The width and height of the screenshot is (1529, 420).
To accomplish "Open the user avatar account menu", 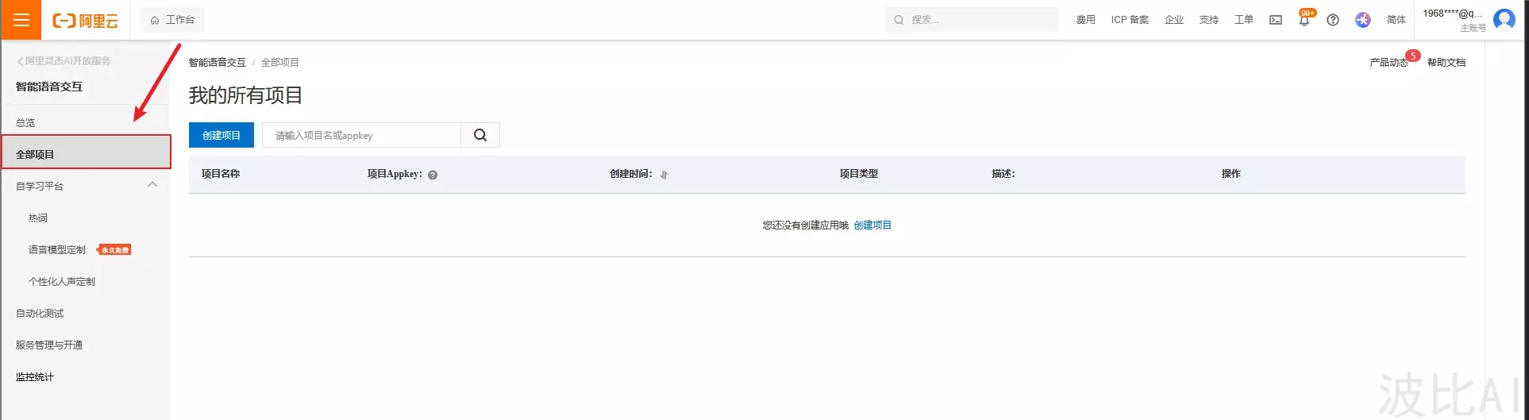I will pyautogui.click(x=1504, y=19).
